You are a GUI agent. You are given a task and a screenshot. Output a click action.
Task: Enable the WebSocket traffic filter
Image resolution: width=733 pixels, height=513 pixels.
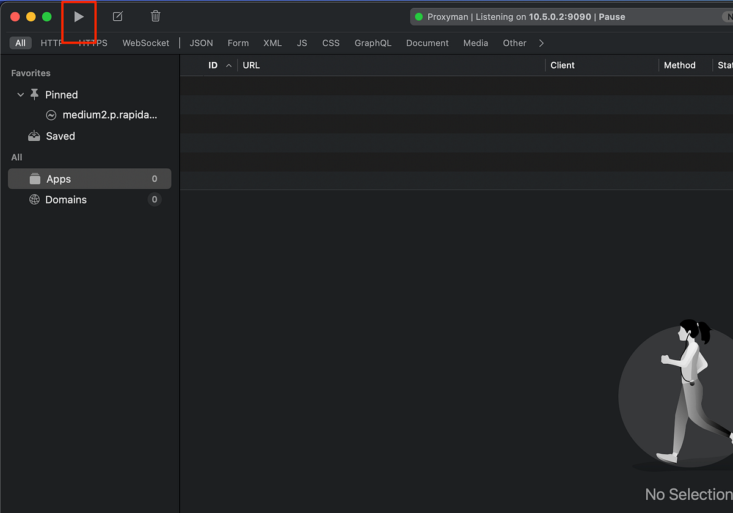(146, 43)
